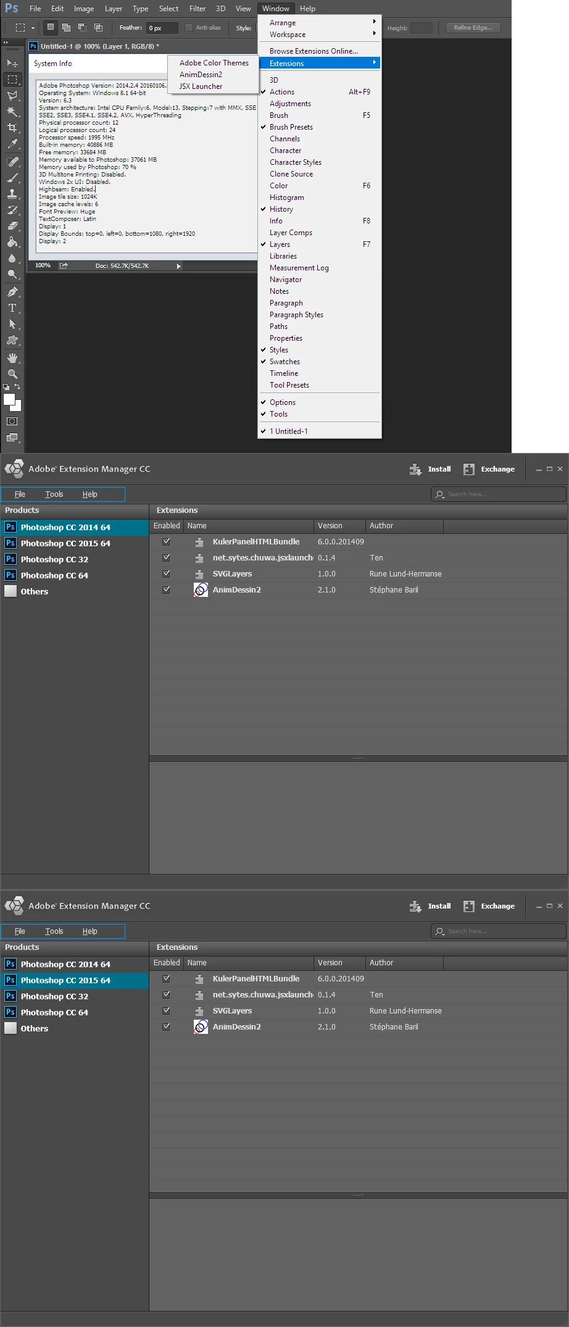Click the background color swatch
The image size is (569, 1327).
point(18,408)
